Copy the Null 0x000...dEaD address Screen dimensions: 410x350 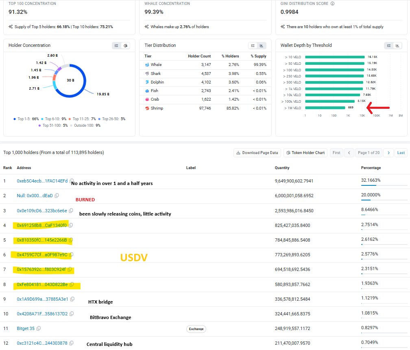[x=57, y=196]
